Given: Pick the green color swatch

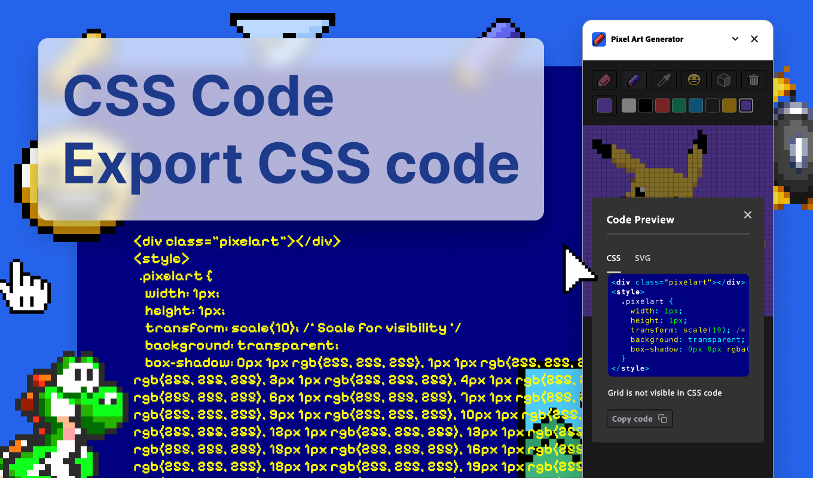Looking at the screenshot, I should (679, 106).
